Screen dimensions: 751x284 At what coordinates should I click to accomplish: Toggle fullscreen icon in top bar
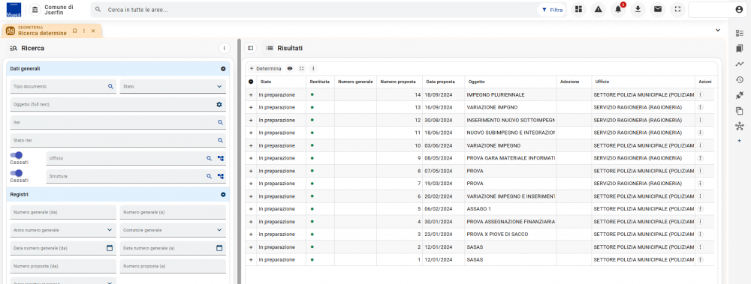click(677, 9)
